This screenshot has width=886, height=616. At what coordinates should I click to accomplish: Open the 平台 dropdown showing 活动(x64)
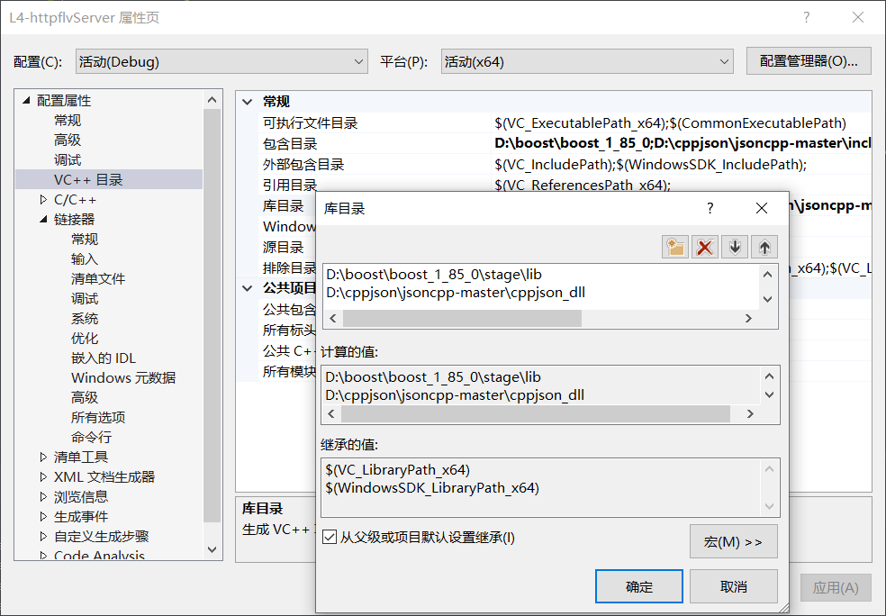[x=587, y=61]
